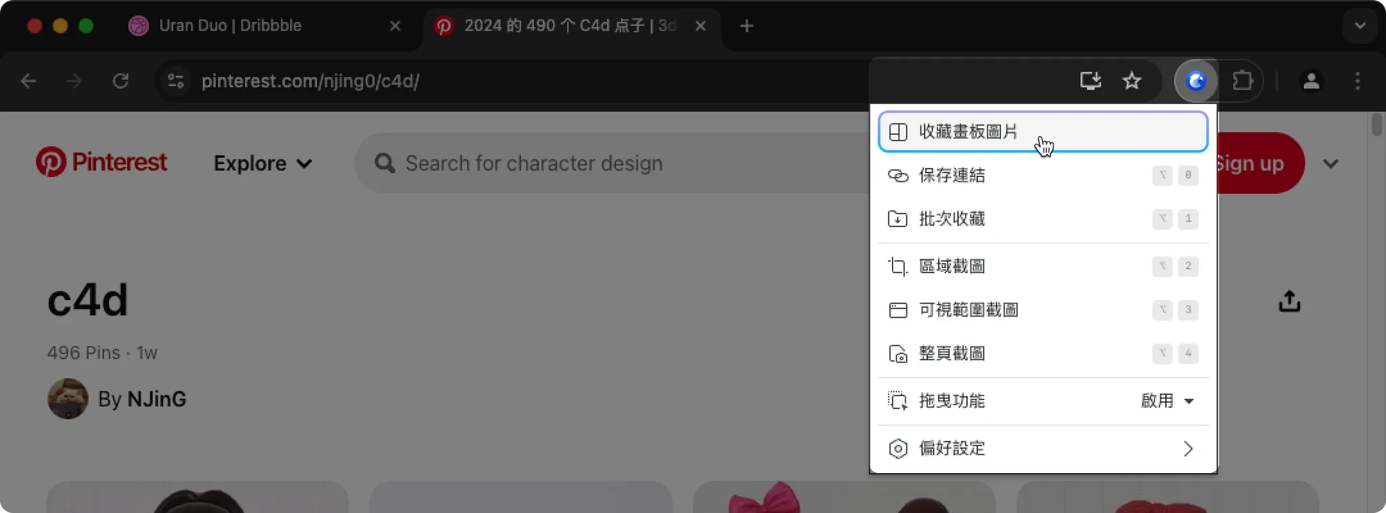This screenshot has width=1386, height=513.
Task: Reload the Pinterest page
Action: coord(120,81)
